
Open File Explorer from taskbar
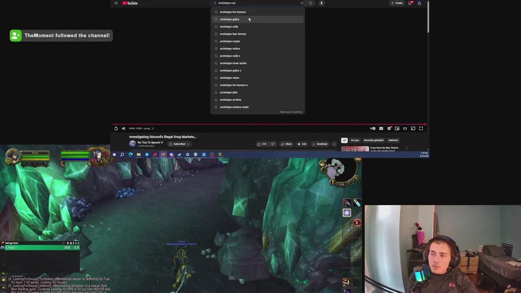(x=139, y=155)
